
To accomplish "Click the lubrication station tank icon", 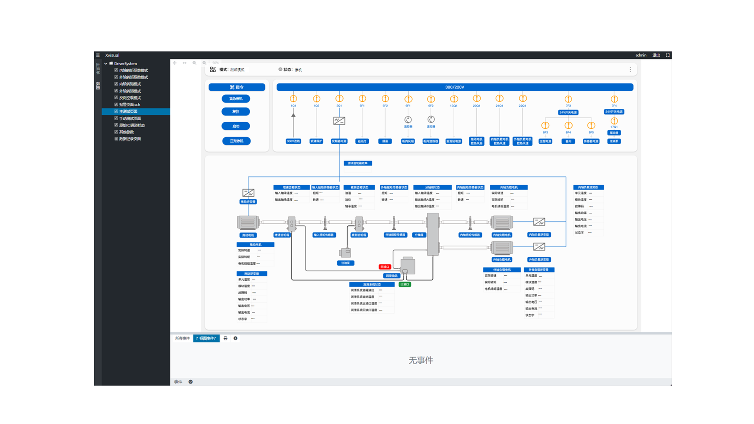I will 408,266.
